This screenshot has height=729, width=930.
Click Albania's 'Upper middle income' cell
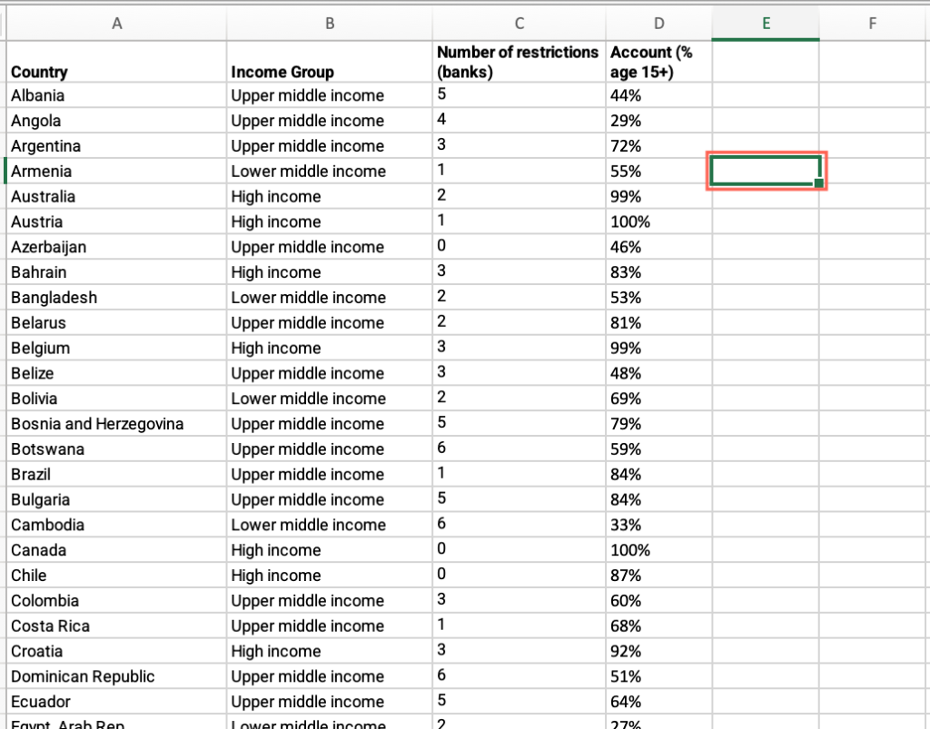pyautogui.click(x=329, y=95)
